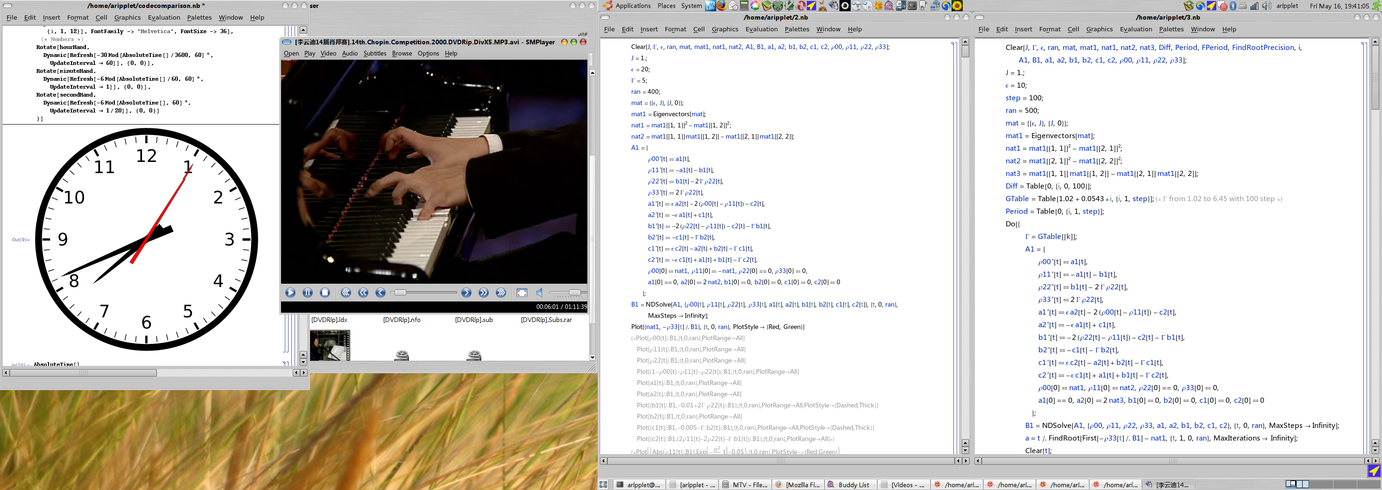
Task: Click the Bluetooth tray icon
Action: 1234,6
